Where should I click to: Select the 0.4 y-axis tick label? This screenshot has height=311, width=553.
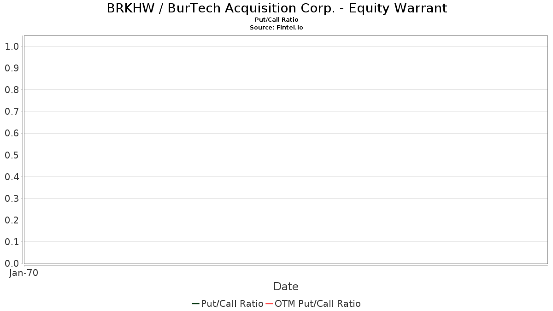coord(12,177)
